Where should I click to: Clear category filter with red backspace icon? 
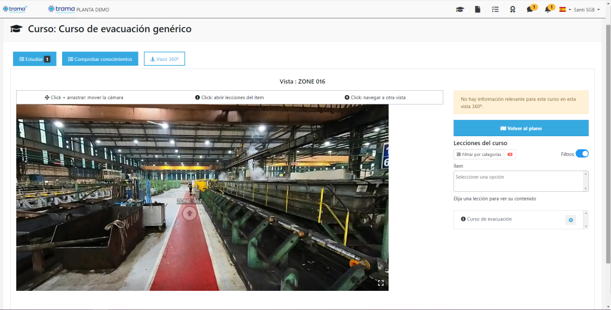click(510, 155)
